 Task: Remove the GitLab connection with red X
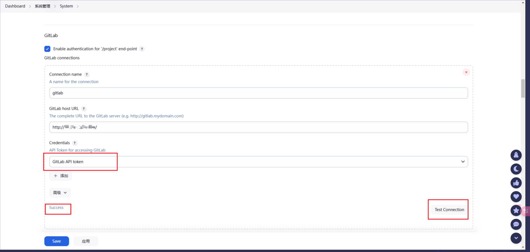tap(466, 72)
